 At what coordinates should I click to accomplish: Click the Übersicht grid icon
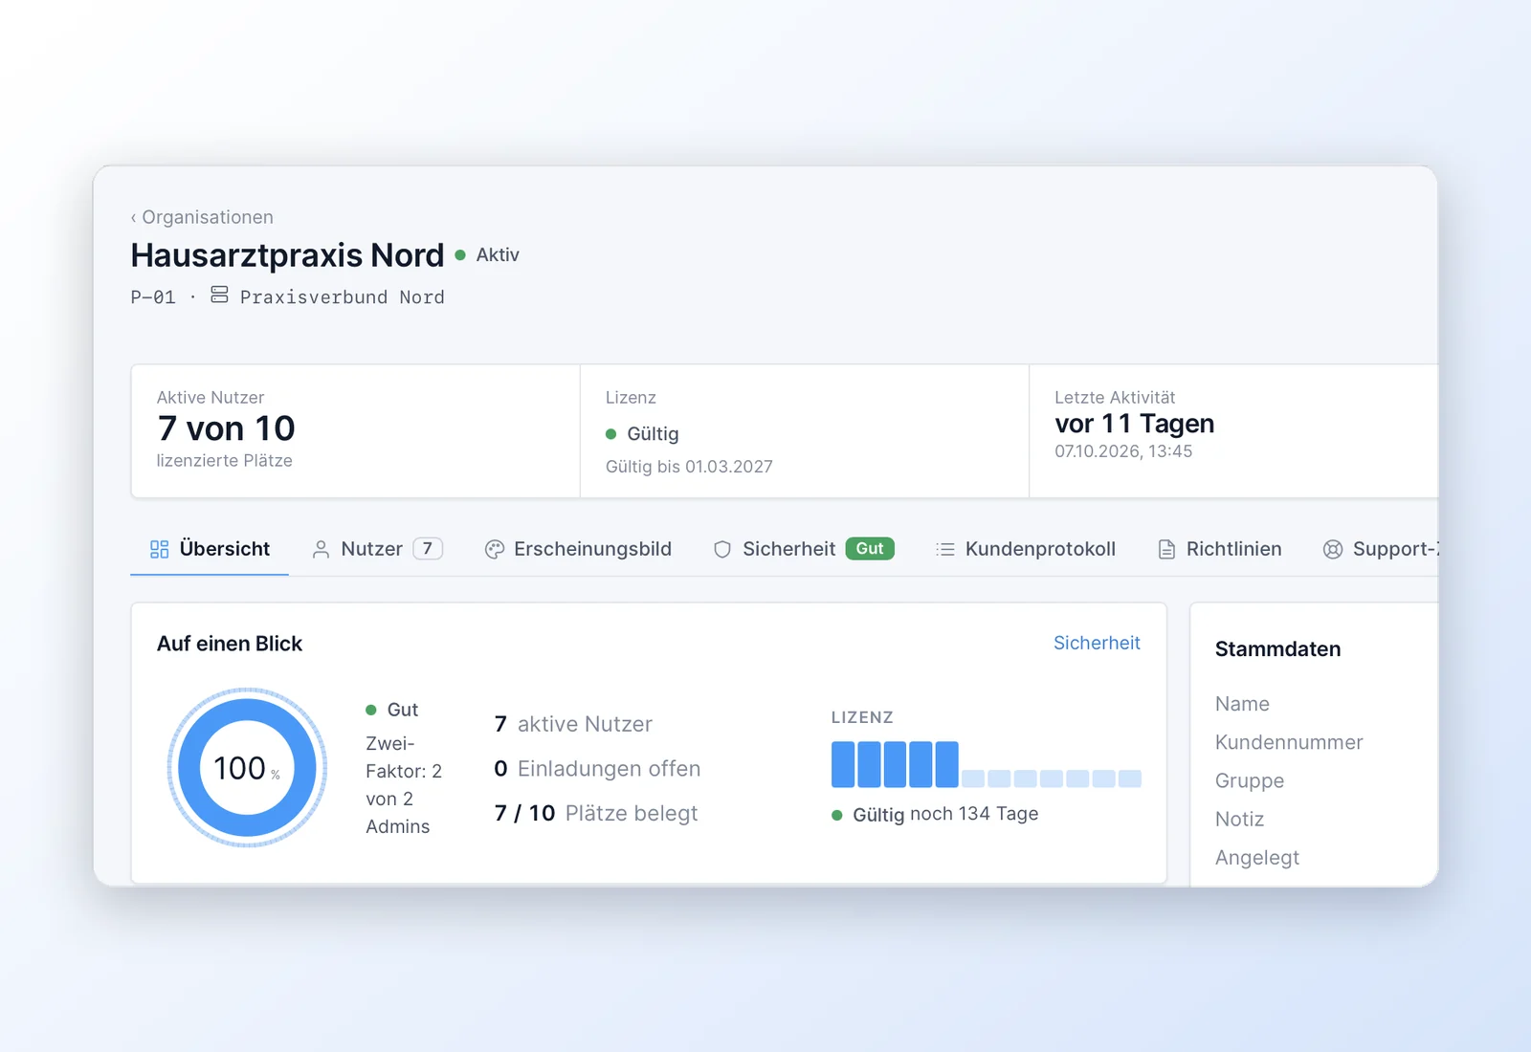coord(159,549)
